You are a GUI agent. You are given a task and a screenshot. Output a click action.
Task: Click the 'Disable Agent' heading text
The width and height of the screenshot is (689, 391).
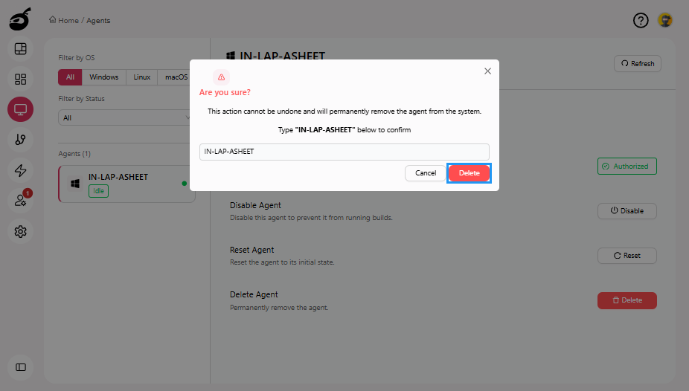[x=255, y=205]
